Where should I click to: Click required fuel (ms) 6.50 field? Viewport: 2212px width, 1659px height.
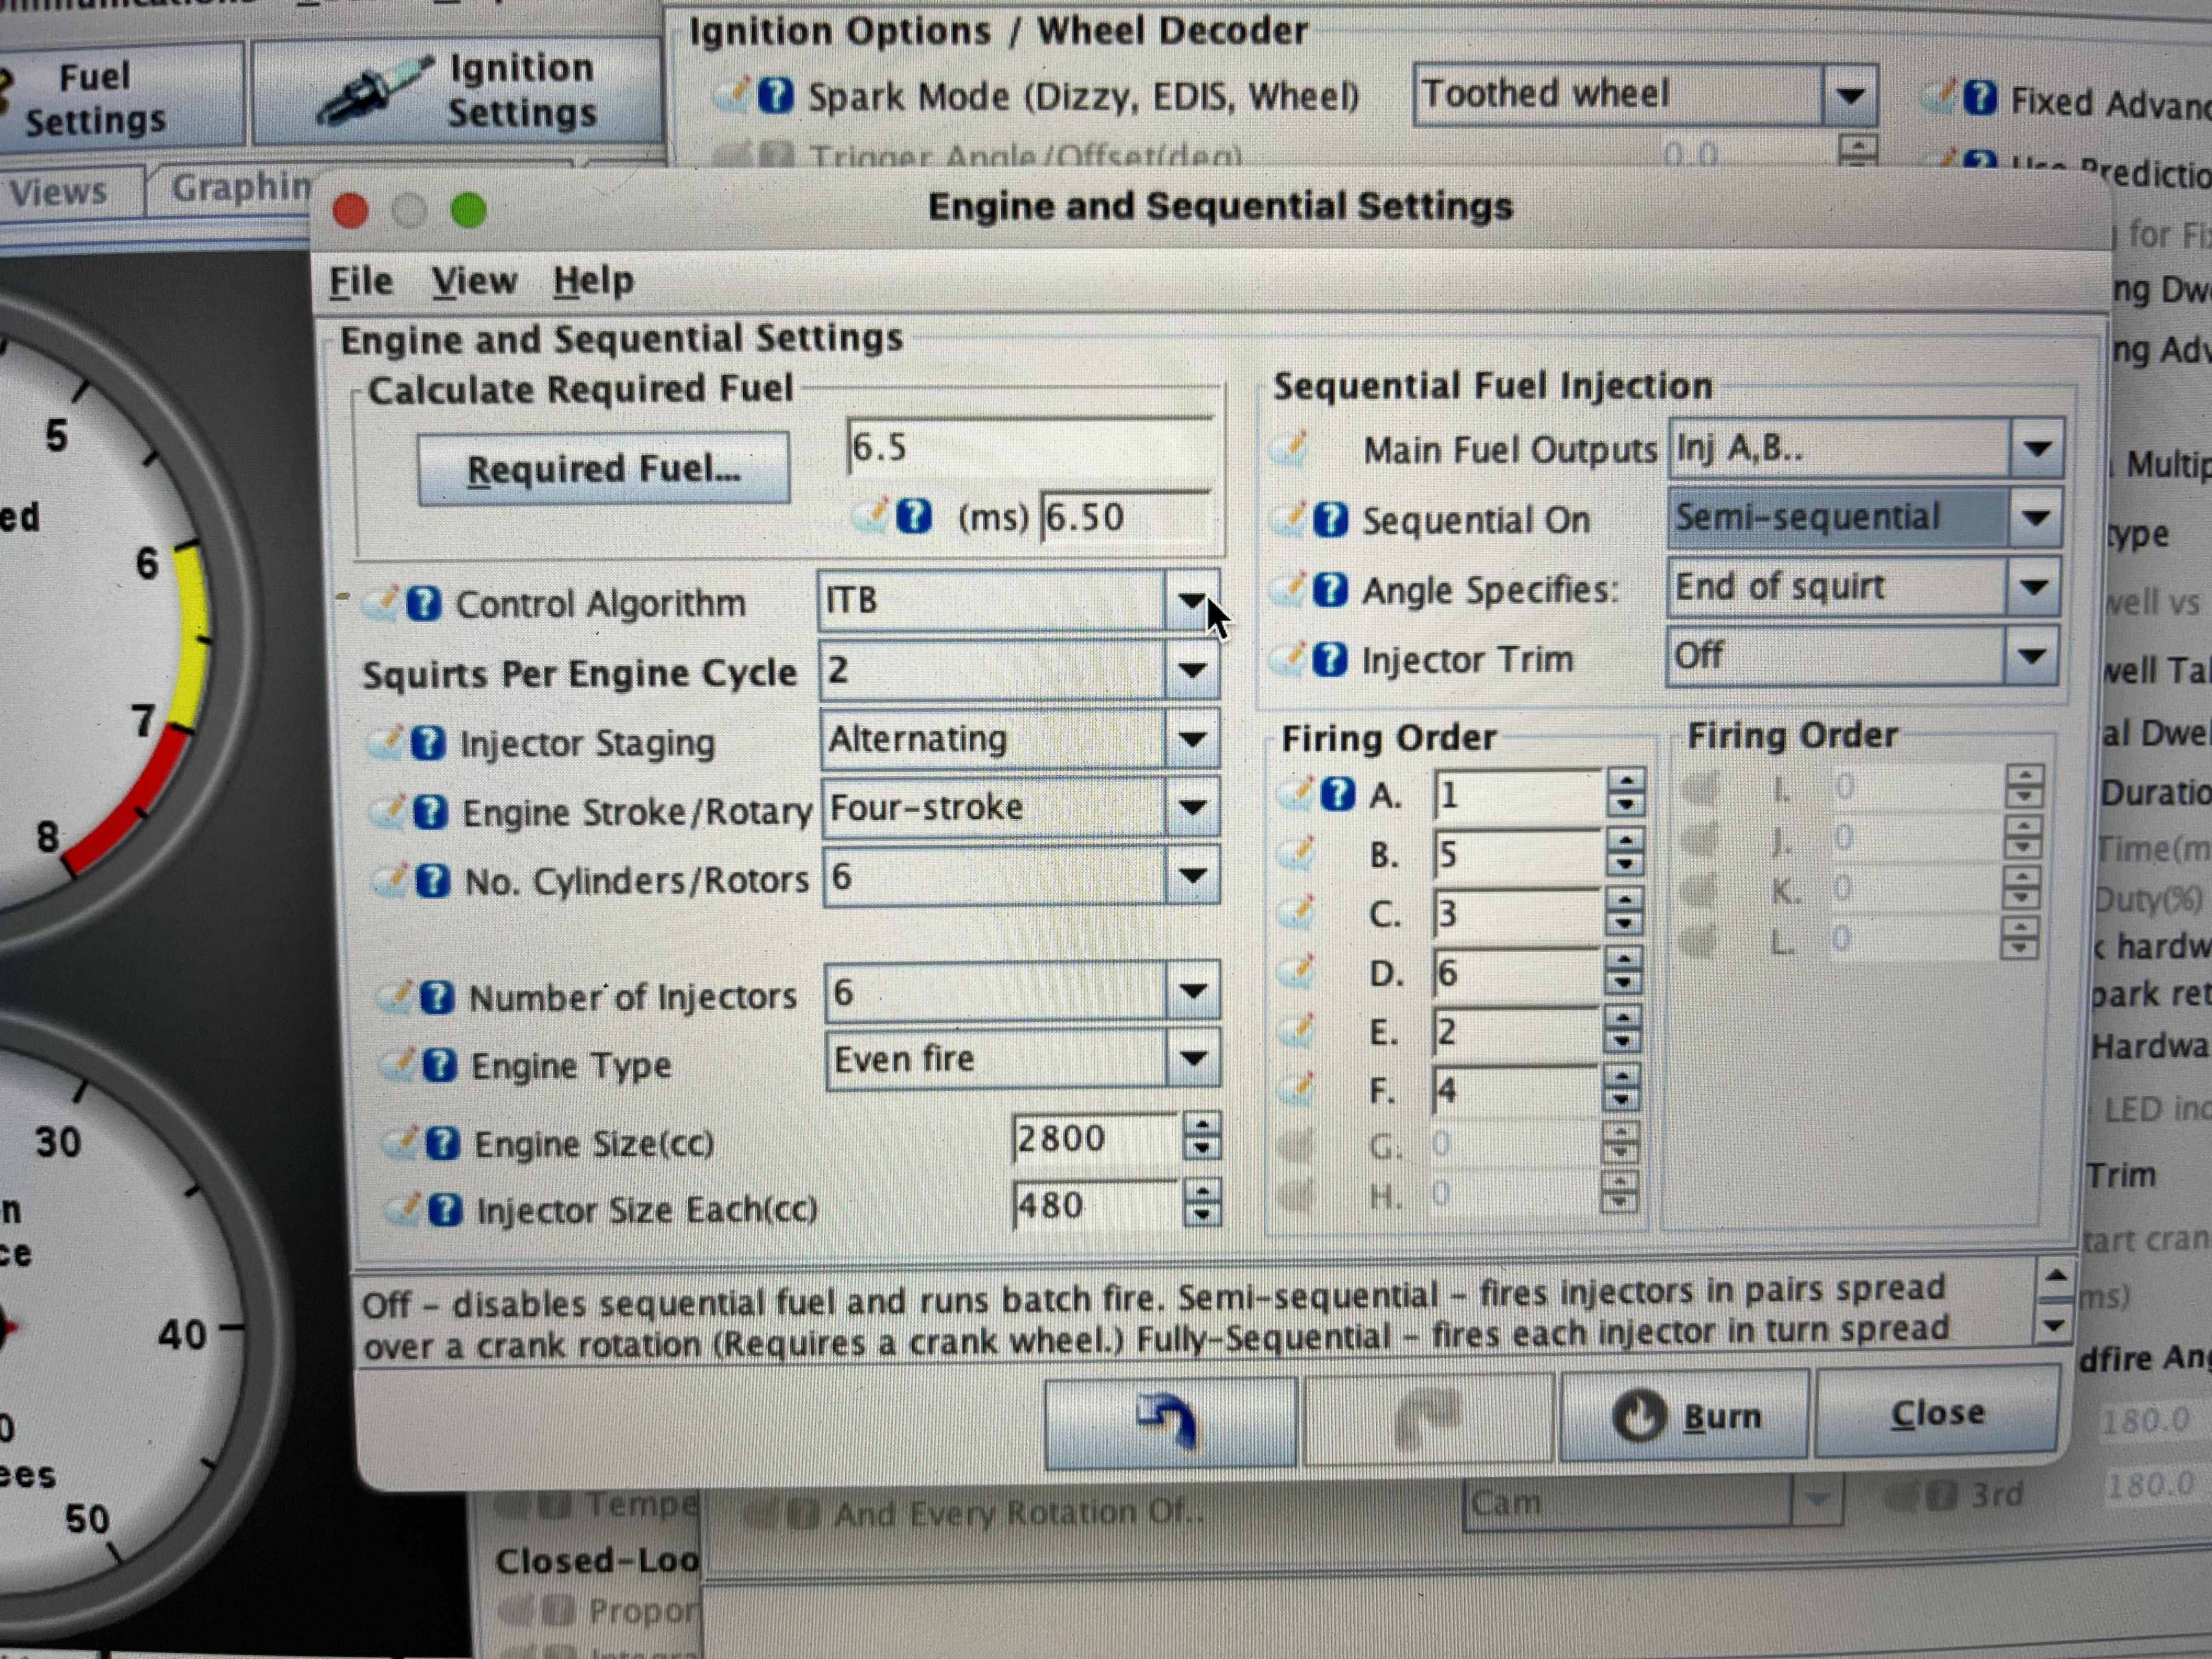pyautogui.click(x=1126, y=518)
